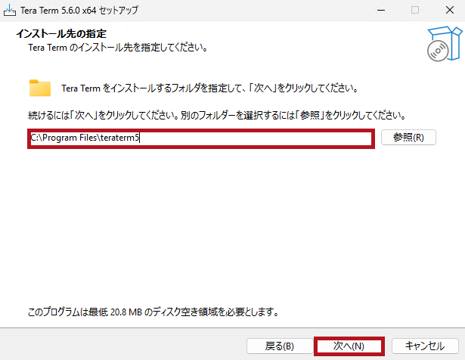The width and height of the screenshot is (465, 360).
Task: Click blank wizard area below the path field
Action: click(x=227, y=227)
